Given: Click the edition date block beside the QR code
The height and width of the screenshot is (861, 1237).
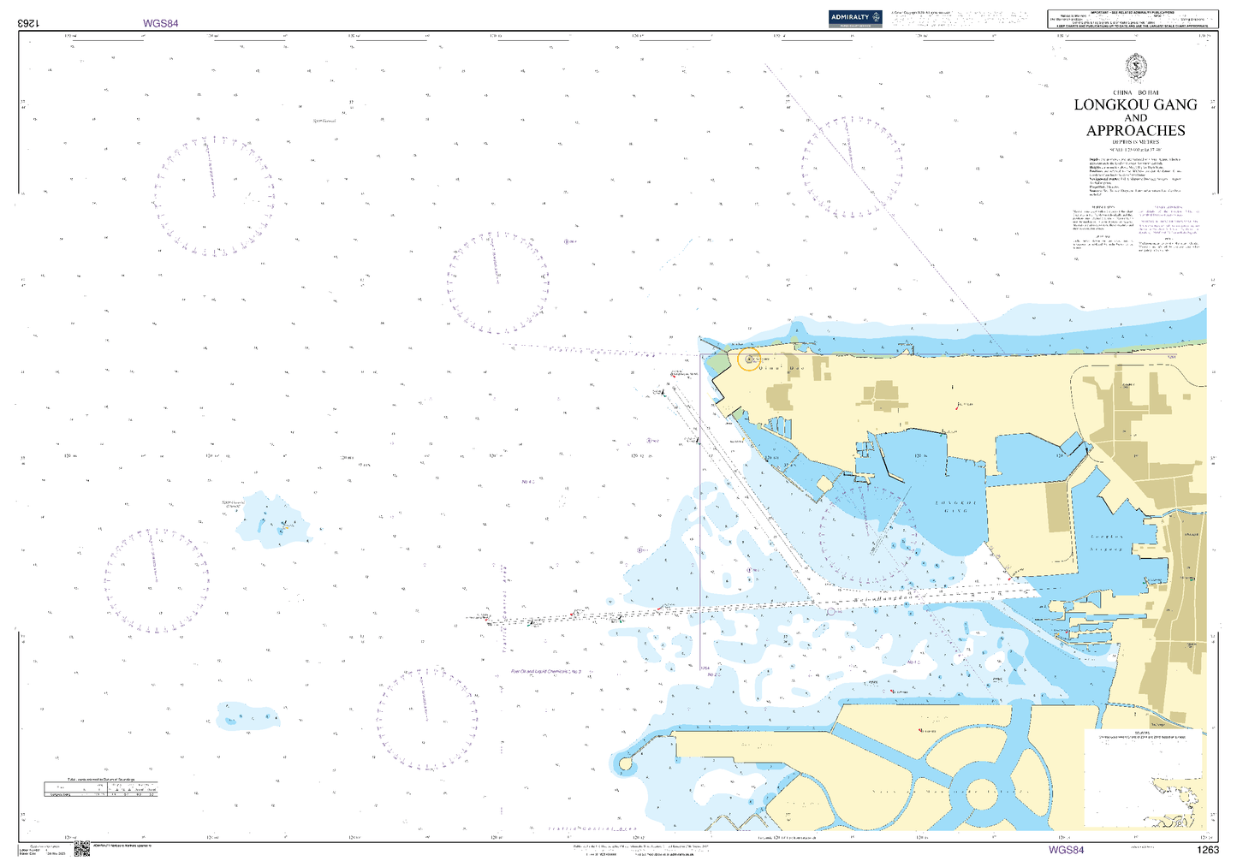Looking at the screenshot, I should (x=43, y=849).
